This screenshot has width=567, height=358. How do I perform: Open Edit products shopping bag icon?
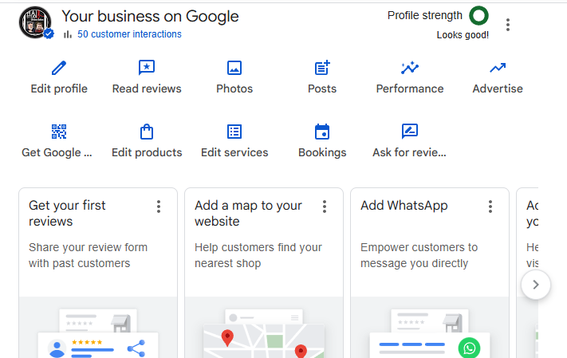[147, 132]
